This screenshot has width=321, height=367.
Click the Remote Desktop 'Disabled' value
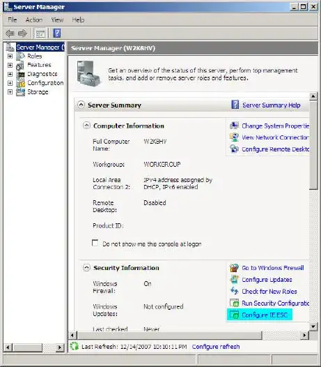click(155, 203)
